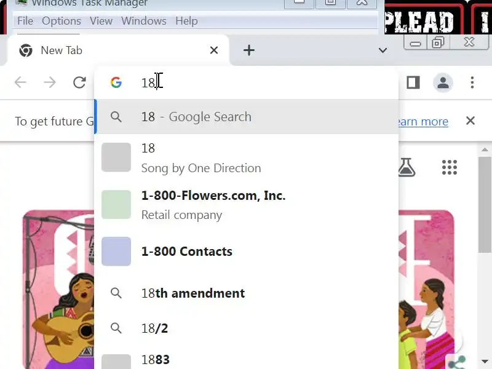492x369 pixels.
Task: Pick the 1-800-Flowers.com, Inc. suggestion
Action: click(x=247, y=205)
